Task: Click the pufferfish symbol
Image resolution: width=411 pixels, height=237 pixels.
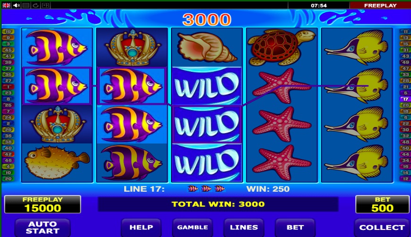Action: [57, 162]
